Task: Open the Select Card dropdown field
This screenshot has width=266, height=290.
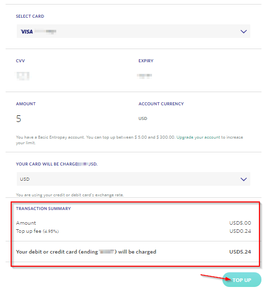Action: pos(133,31)
